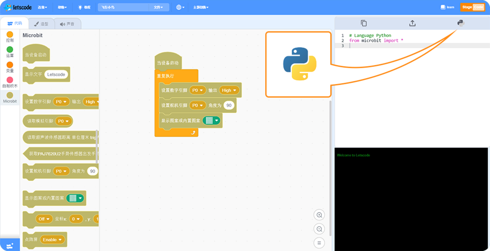This screenshot has width=490, height=251.
Task: Open the 主题切换 theme switch menu
Action: pos(201,7)
